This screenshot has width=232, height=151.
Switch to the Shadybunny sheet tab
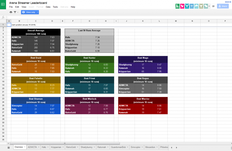86,147
